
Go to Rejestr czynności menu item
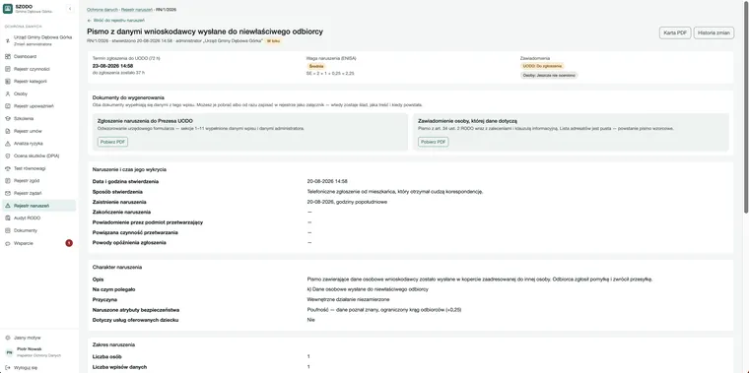pyautogui.click(x=38, y=69)
